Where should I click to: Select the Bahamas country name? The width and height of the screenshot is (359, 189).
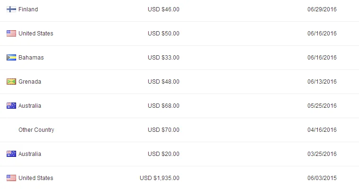[31, 58]
